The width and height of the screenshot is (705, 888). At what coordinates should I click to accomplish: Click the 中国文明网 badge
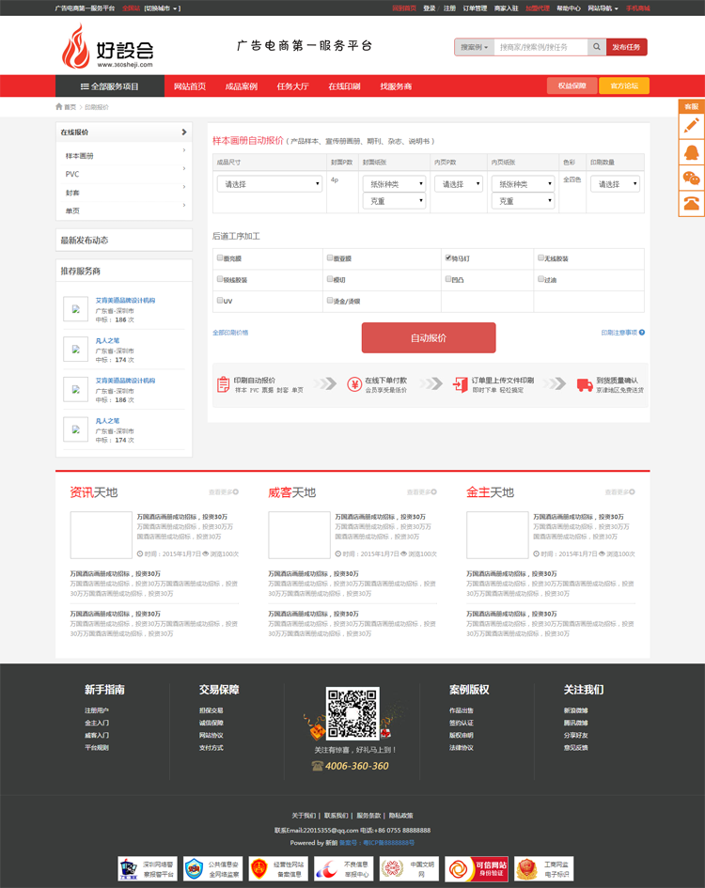(409, 869)
